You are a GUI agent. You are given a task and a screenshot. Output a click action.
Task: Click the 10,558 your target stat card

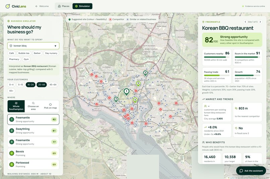click(232, 158)
